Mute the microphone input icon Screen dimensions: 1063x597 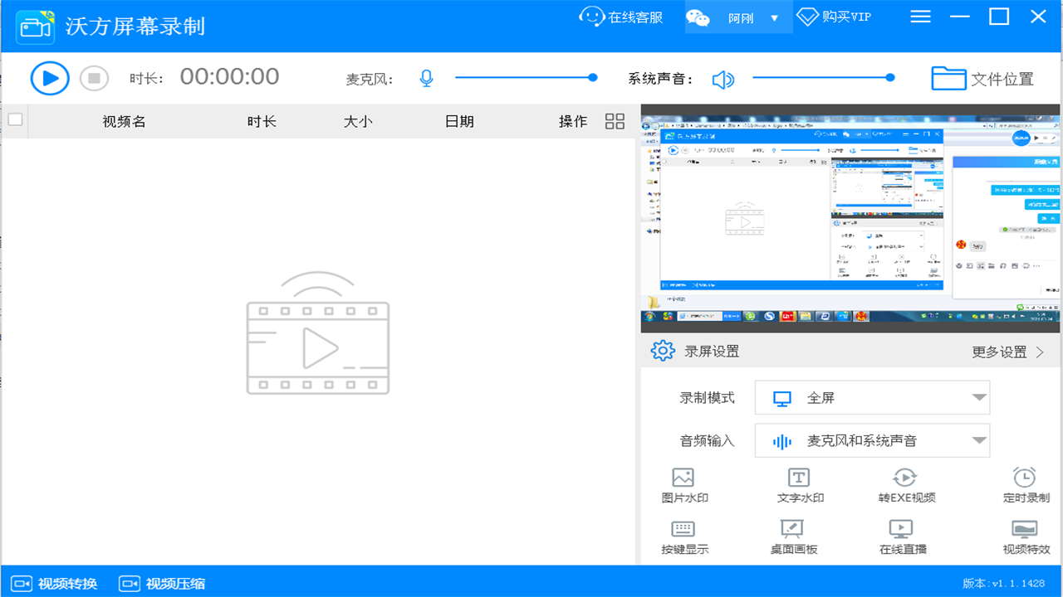pos(426,77)
